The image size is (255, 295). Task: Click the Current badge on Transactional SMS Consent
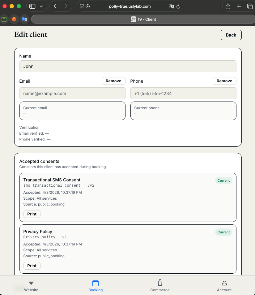point(223,180)
